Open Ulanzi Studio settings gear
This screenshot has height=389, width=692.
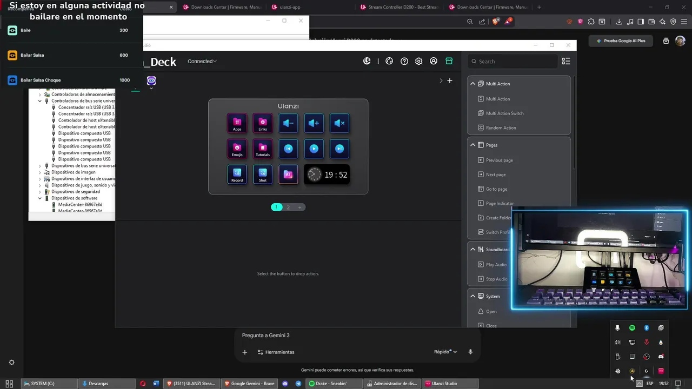point(418,61)
